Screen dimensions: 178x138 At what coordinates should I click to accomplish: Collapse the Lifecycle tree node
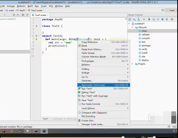(x=132, y=27)
